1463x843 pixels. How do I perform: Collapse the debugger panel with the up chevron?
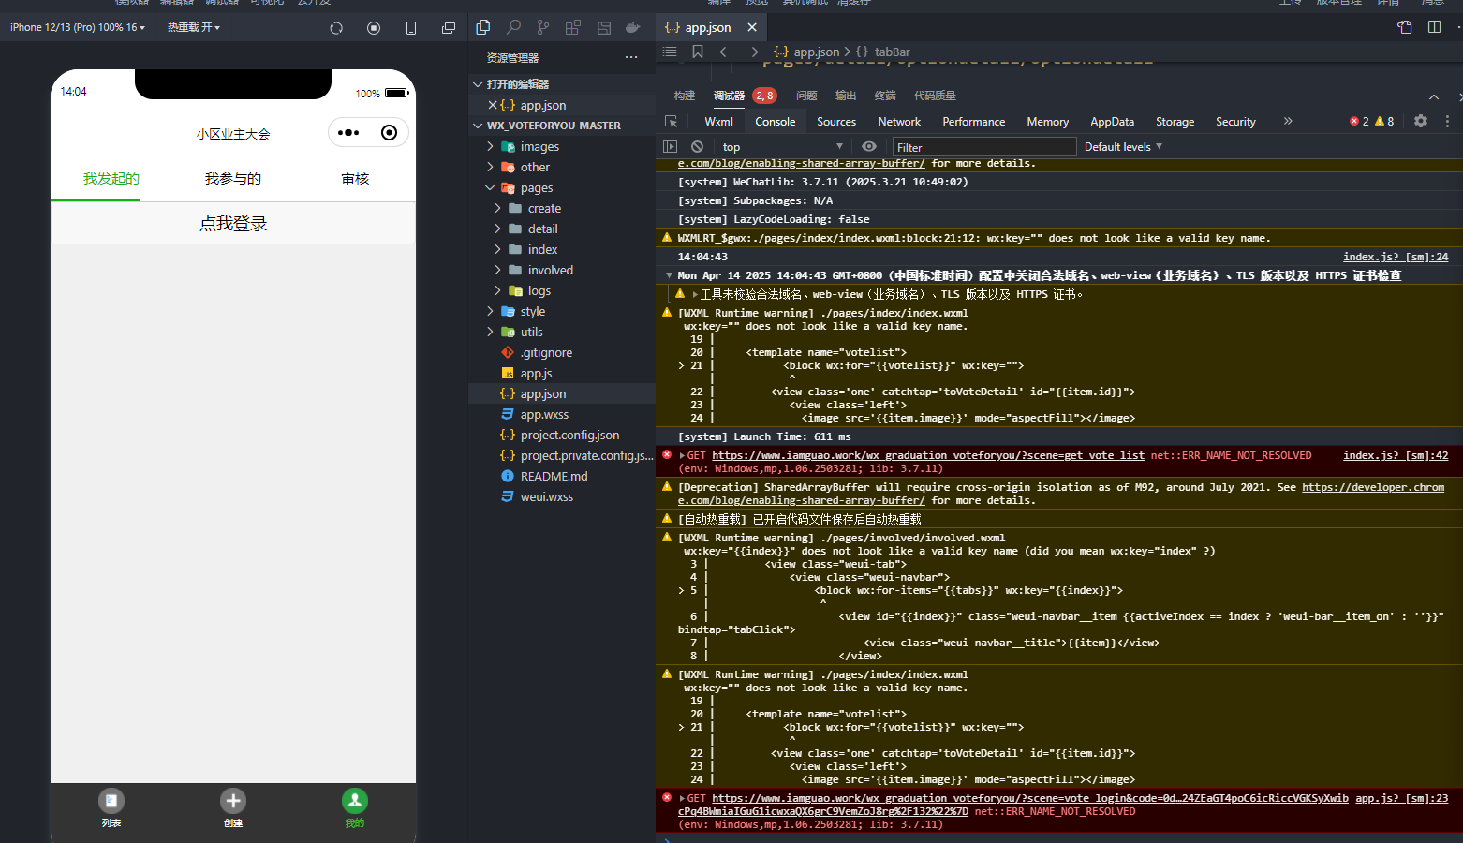pyautogui.click(x=1434, y=96)
